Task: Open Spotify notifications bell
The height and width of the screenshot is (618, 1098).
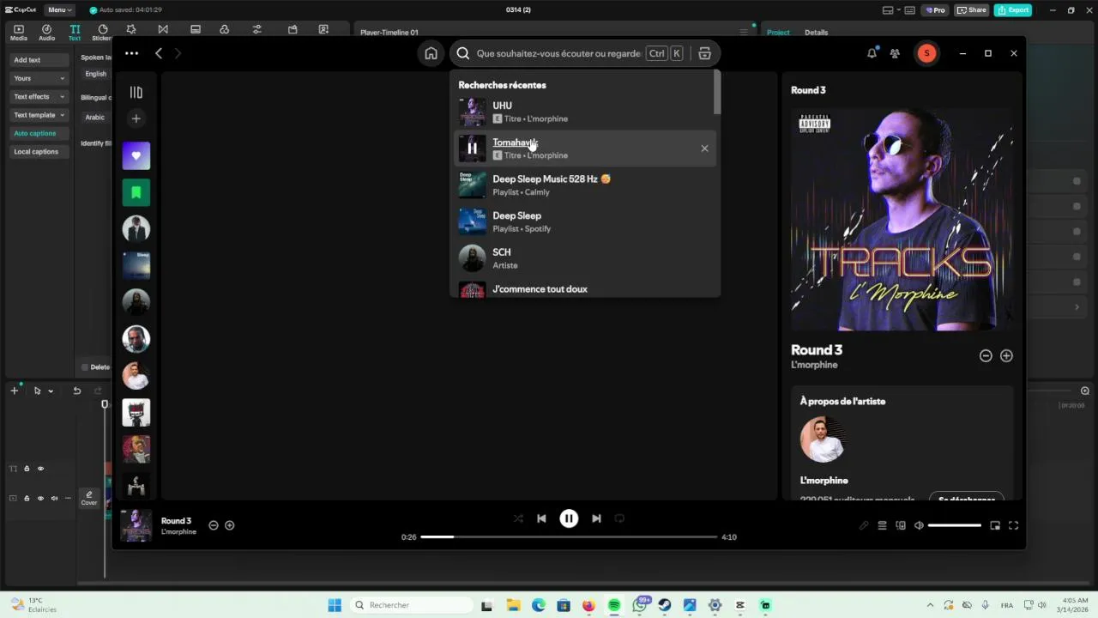Action: pyautogui.click(x=872, y=53)
